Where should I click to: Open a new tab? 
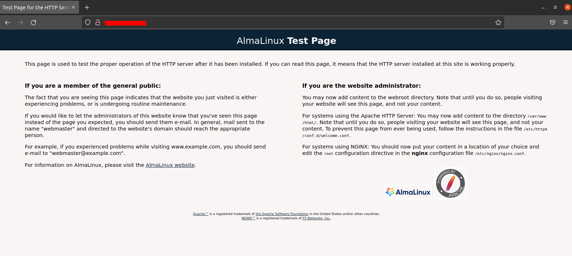87,7
